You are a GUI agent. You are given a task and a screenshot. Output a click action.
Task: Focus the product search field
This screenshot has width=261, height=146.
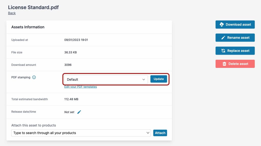pos(76,133)
